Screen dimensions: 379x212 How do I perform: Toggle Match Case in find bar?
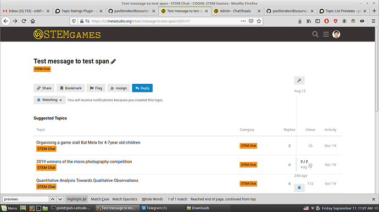point(100,199)
